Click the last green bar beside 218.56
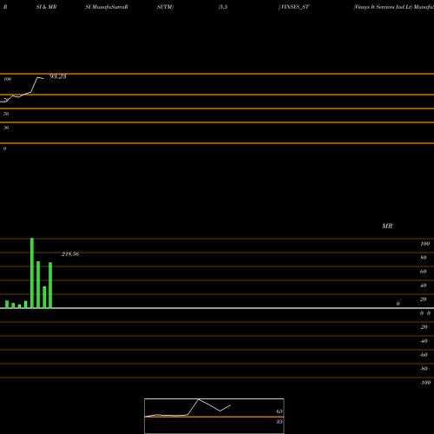 point(50,286)
